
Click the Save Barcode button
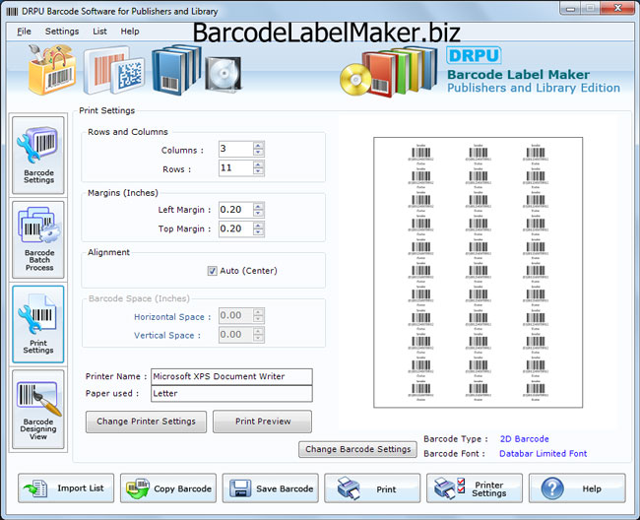(270, 488)
